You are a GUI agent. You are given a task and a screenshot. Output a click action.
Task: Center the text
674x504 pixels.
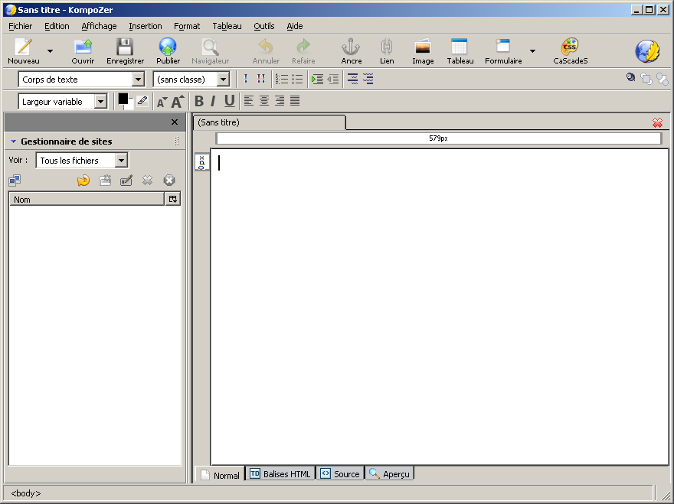click(x=264, y=101)
